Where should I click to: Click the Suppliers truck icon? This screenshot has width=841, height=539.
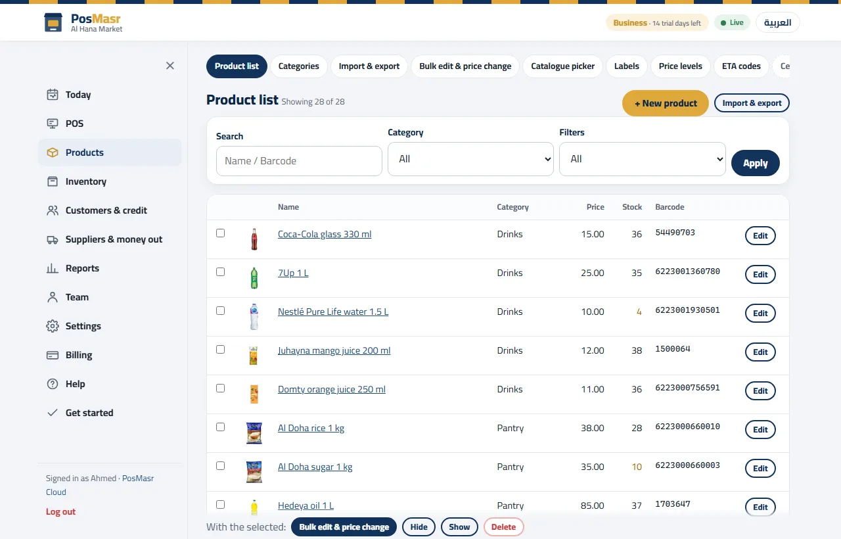tap(53, 239)
